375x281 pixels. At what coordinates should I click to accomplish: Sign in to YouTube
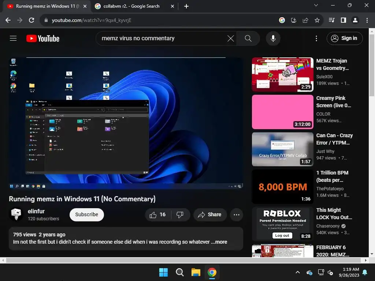click(x=344, y=38)
